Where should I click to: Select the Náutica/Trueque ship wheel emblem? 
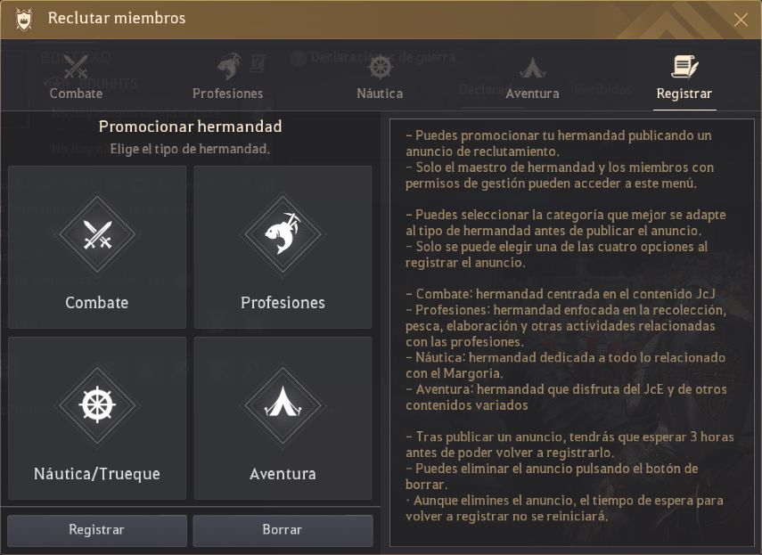tap(96, 406)
